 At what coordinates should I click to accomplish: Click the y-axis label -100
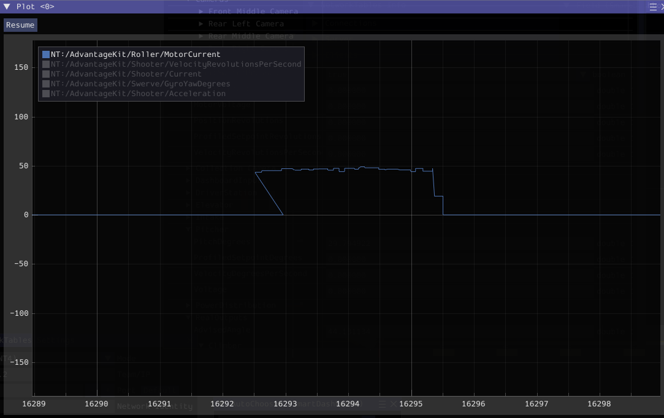tap(19, 313)
